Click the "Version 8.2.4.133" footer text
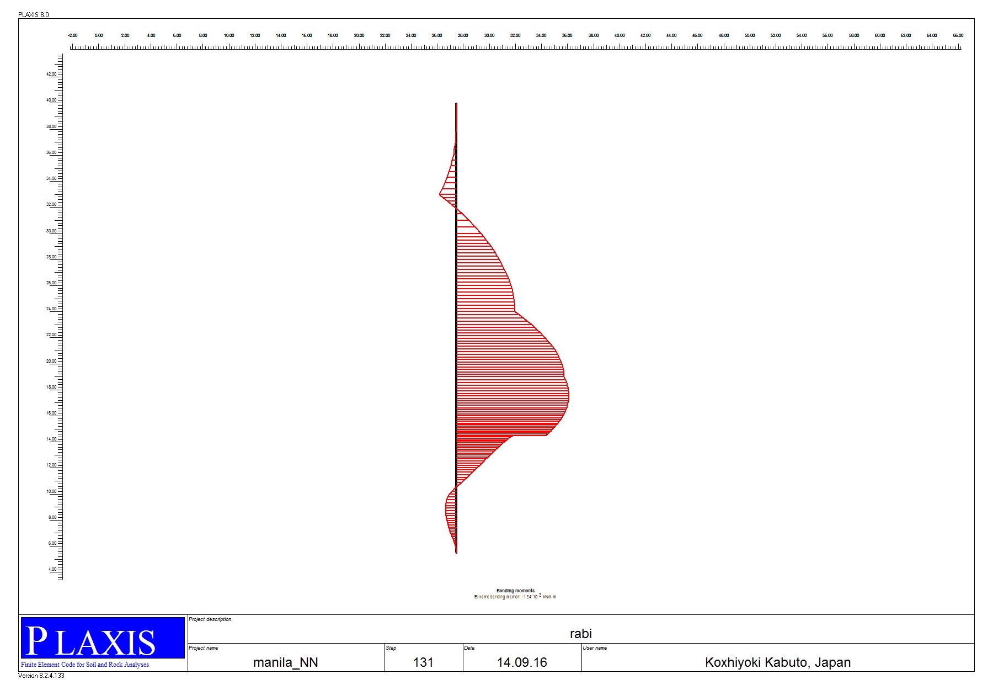Screen dimensions: 993x690 click(41, 676)
